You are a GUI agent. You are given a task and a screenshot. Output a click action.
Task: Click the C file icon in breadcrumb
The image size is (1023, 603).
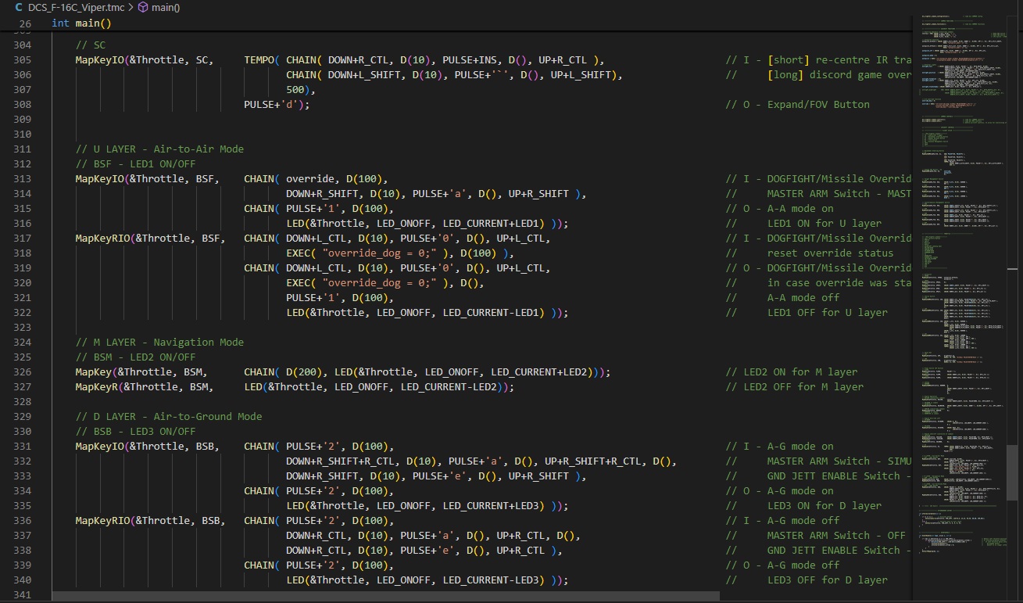19,7
